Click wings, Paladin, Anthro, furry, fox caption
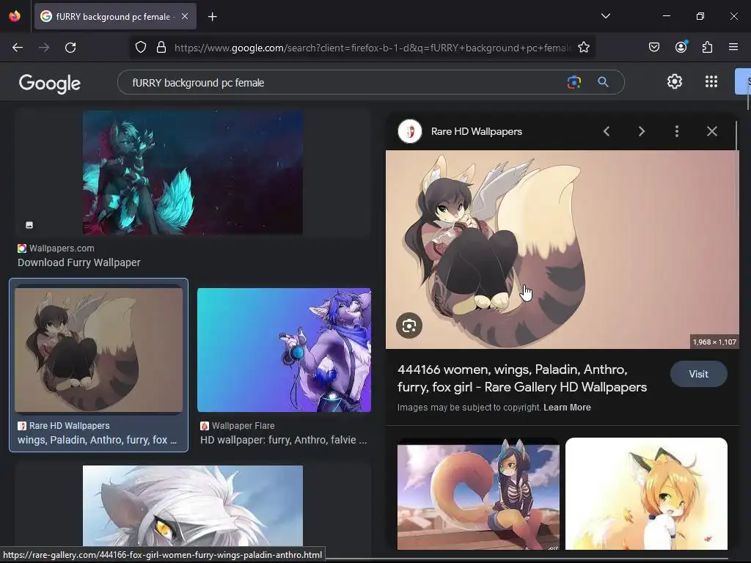Screen dimensions: 751x563 pos(98,440)
